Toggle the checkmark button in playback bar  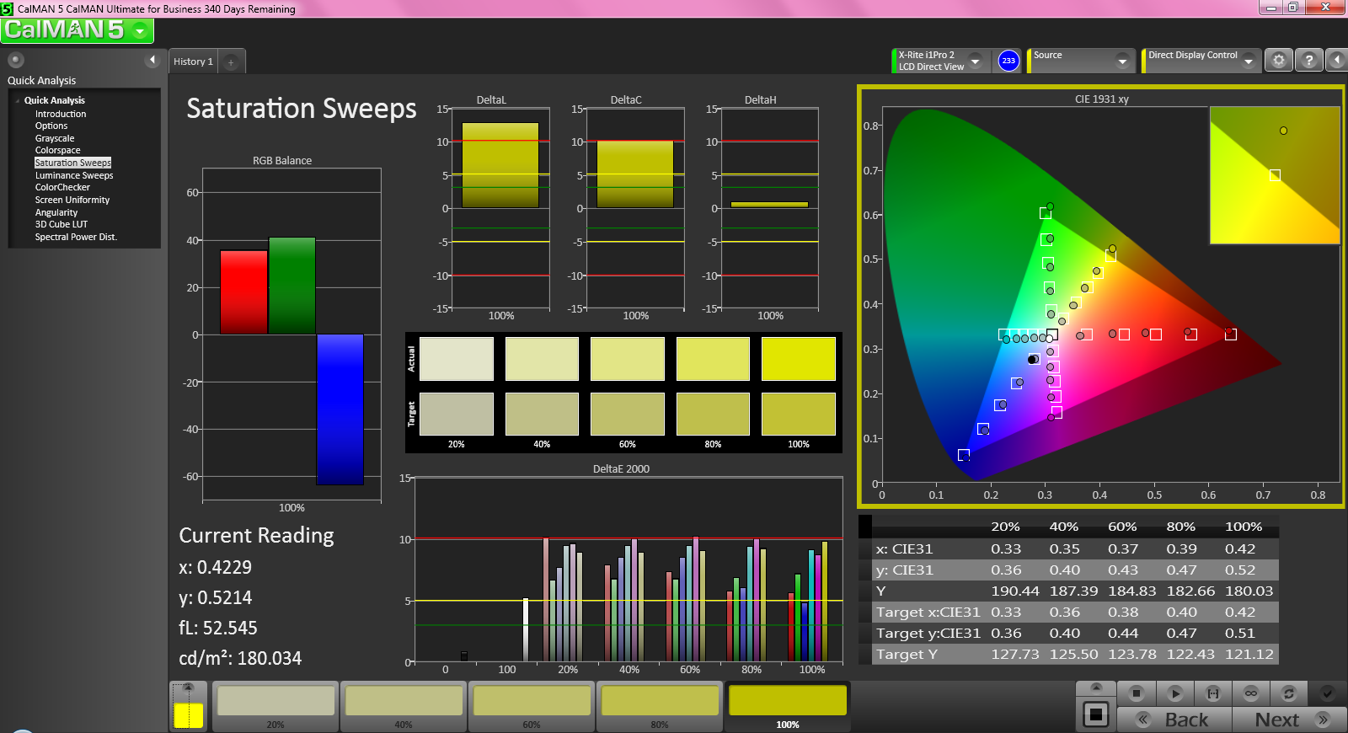click(x=1327, y=693)
